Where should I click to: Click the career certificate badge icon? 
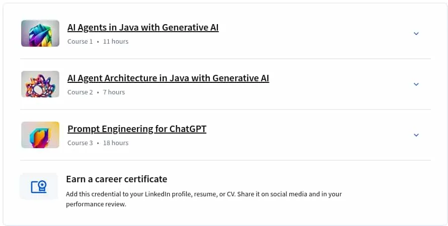click(39, 187)
